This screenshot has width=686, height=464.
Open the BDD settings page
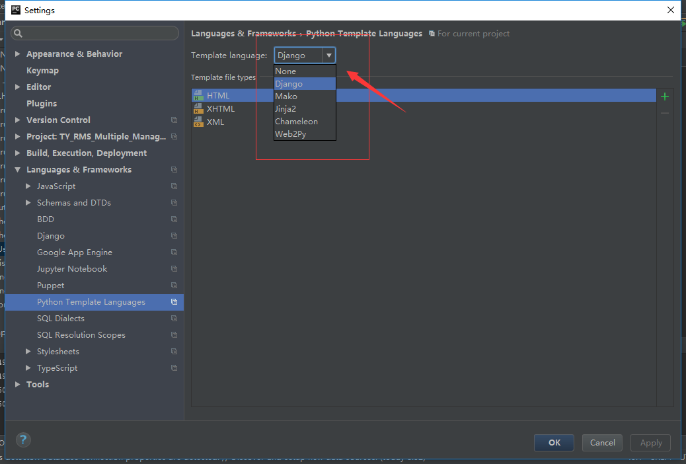[46, 219]
